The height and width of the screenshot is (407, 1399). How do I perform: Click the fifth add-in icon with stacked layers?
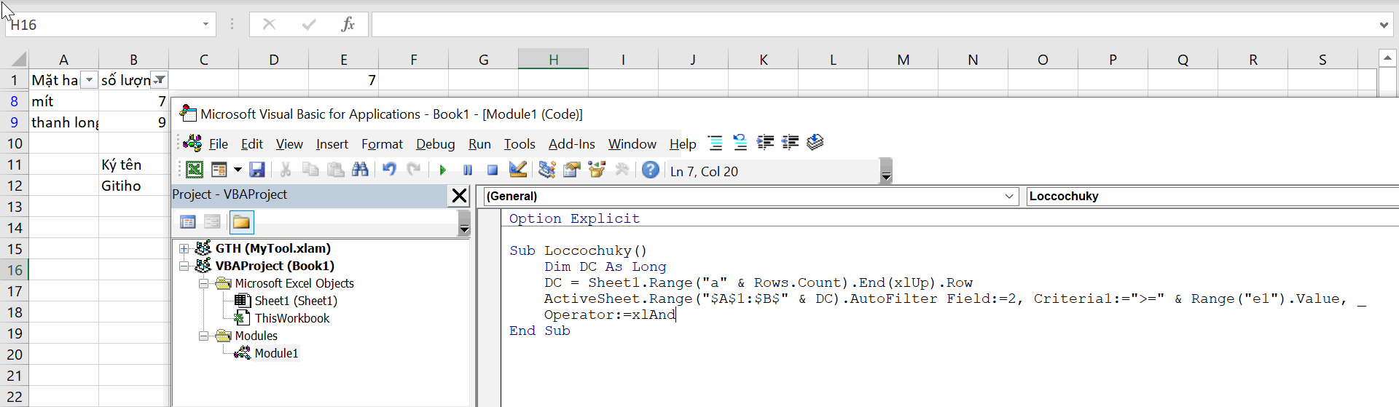pyautogui.click(x=815, y=143)
